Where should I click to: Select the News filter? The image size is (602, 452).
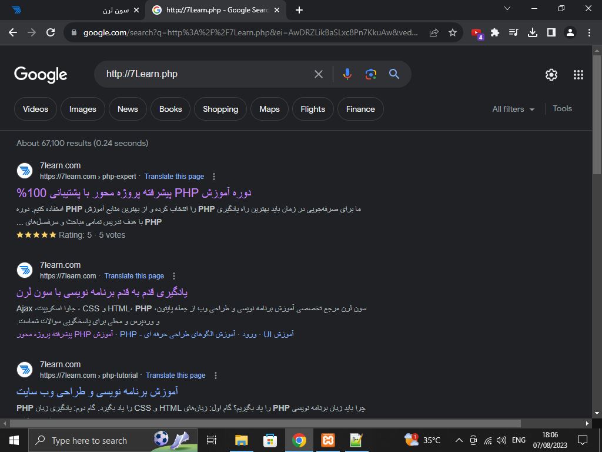(128, 109)
